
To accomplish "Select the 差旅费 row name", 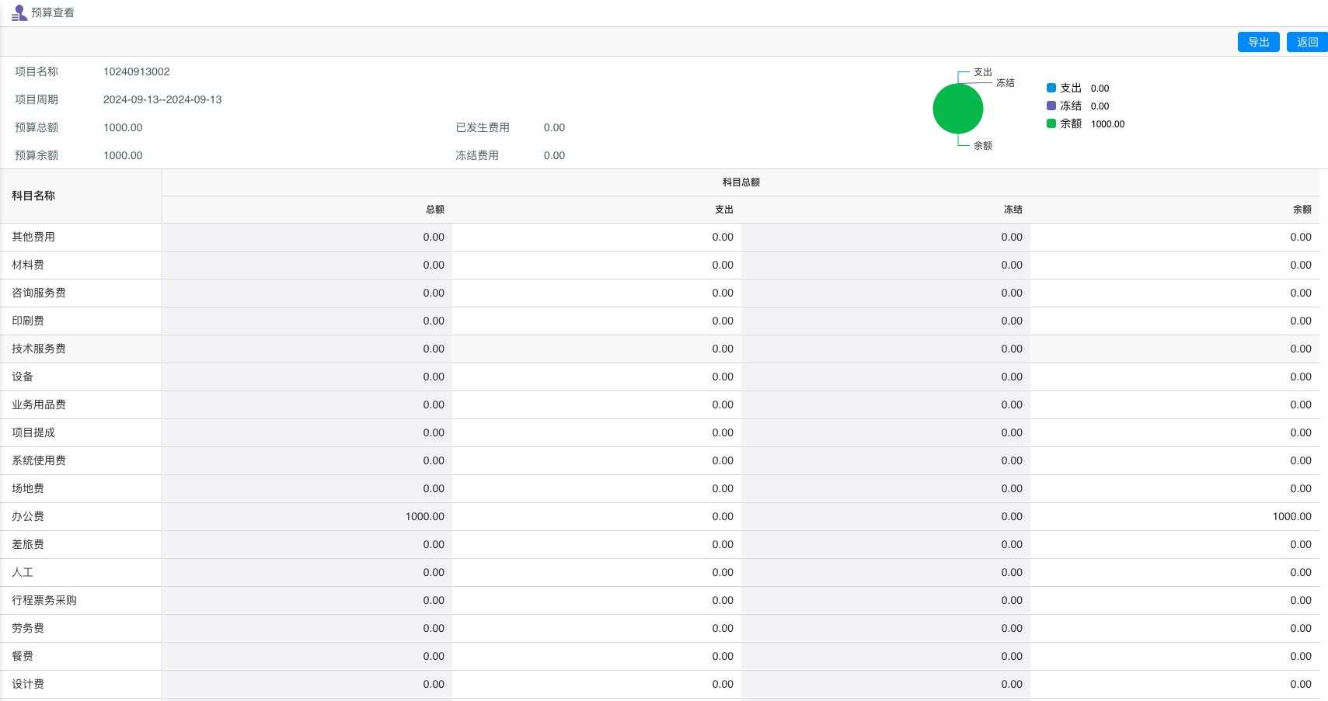I will pyautogui.click(x=28, y=545).
